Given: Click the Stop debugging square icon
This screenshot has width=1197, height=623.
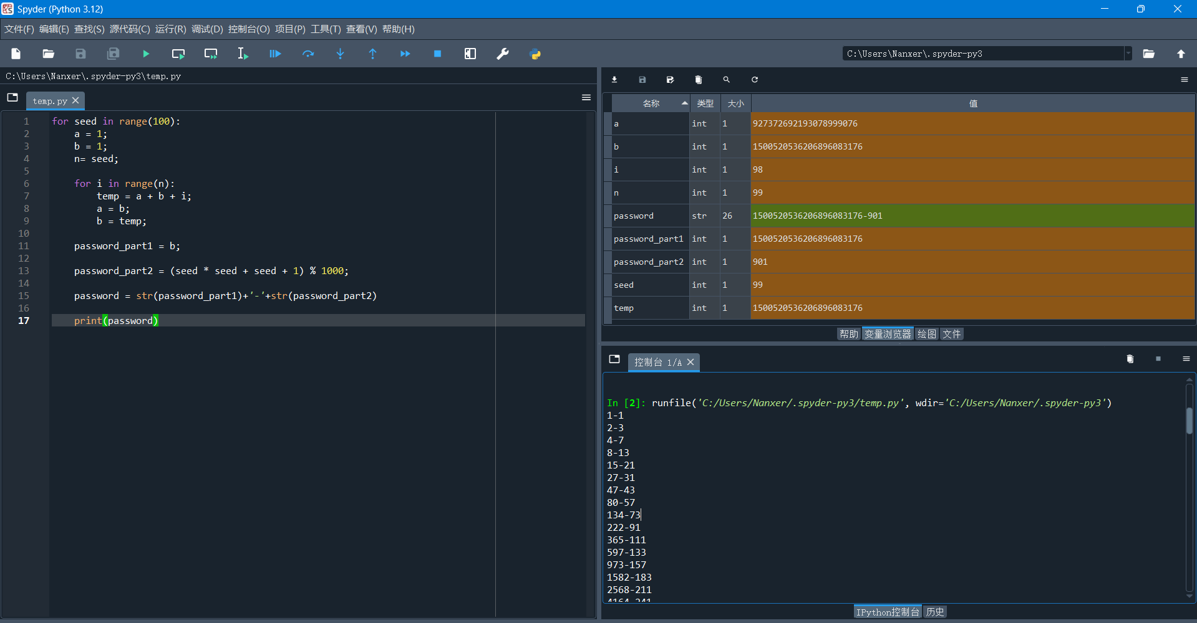Looking at the screenshot, I should pyautogui.click(x=438, y=54).
